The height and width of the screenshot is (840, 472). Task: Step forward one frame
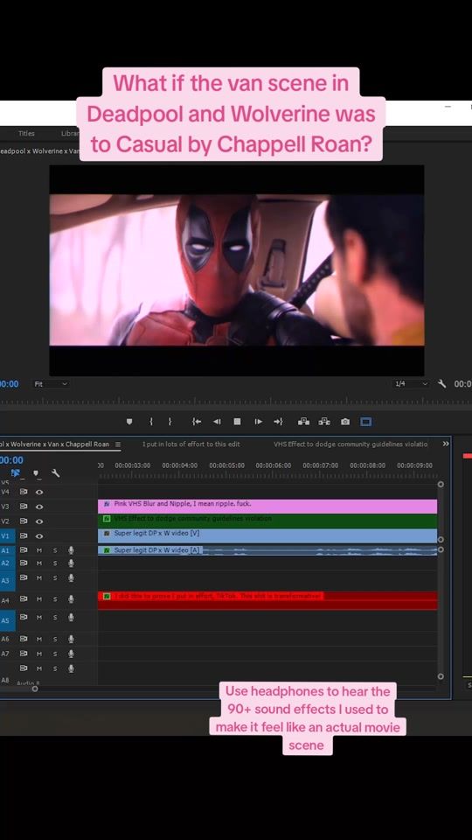click(258, 422)
